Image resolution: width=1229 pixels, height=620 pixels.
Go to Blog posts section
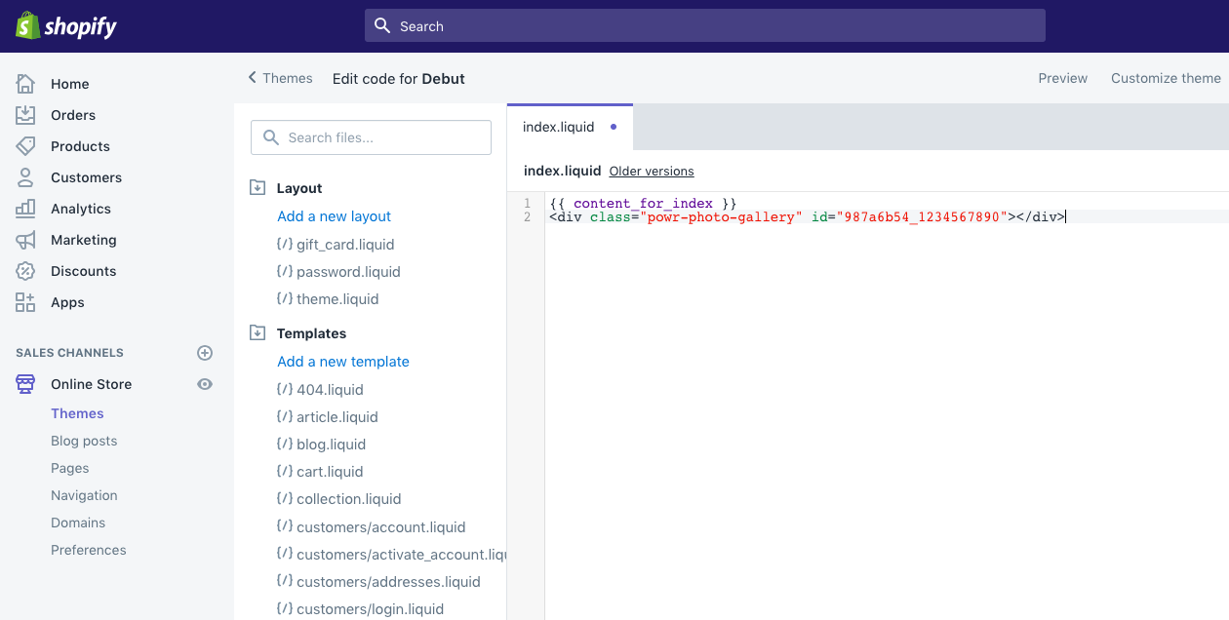84,441
